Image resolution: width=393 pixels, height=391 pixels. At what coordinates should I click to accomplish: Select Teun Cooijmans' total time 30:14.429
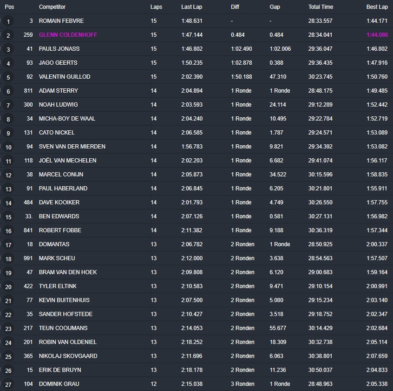[320, 328]
